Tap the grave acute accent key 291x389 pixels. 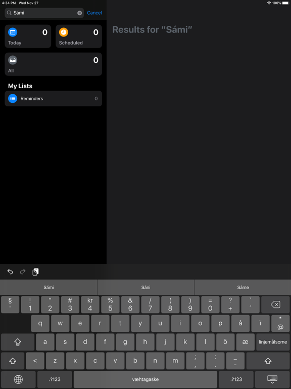click(x=251, y=304)
